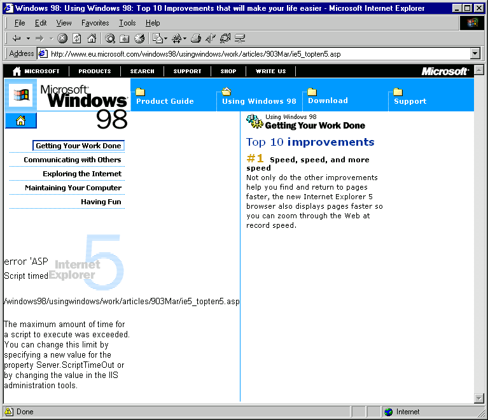Click the Windows logo throbber in menu bar
Screen dimensions: 488x420
coord(472,23)
